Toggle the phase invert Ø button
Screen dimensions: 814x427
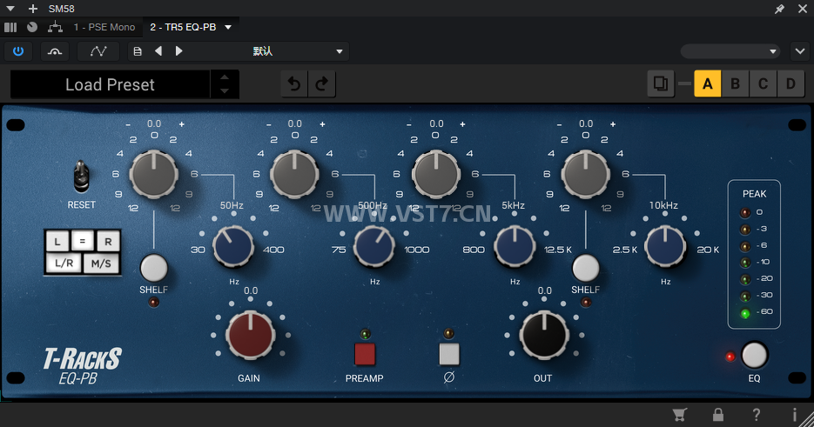click(449, 354)
